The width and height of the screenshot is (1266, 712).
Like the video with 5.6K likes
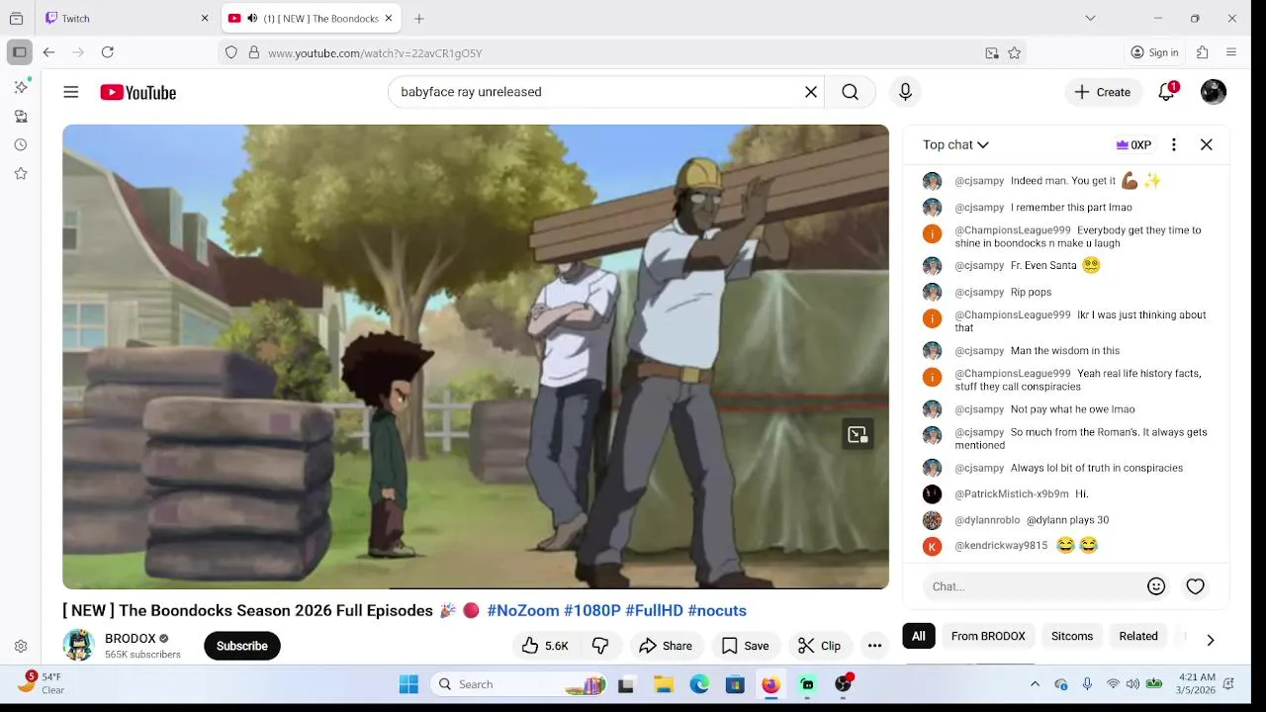[x=545, y=646]
